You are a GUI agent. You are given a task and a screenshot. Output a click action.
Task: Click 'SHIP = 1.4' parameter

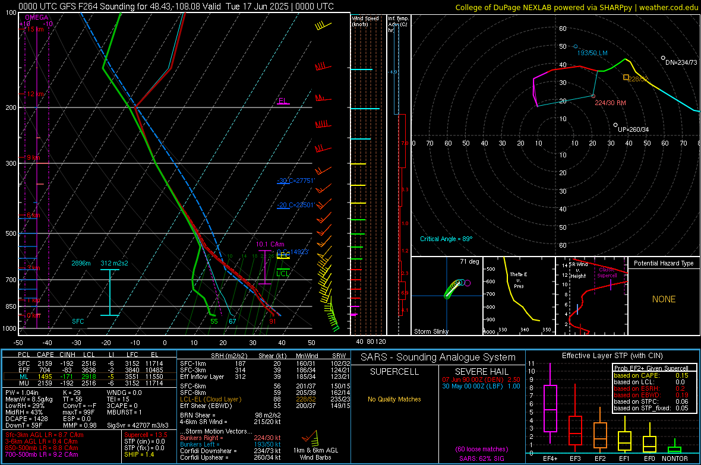pyautogui.click(x=139, y=454)
